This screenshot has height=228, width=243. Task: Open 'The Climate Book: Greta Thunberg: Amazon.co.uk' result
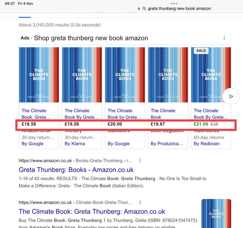(x=92, y=211)
